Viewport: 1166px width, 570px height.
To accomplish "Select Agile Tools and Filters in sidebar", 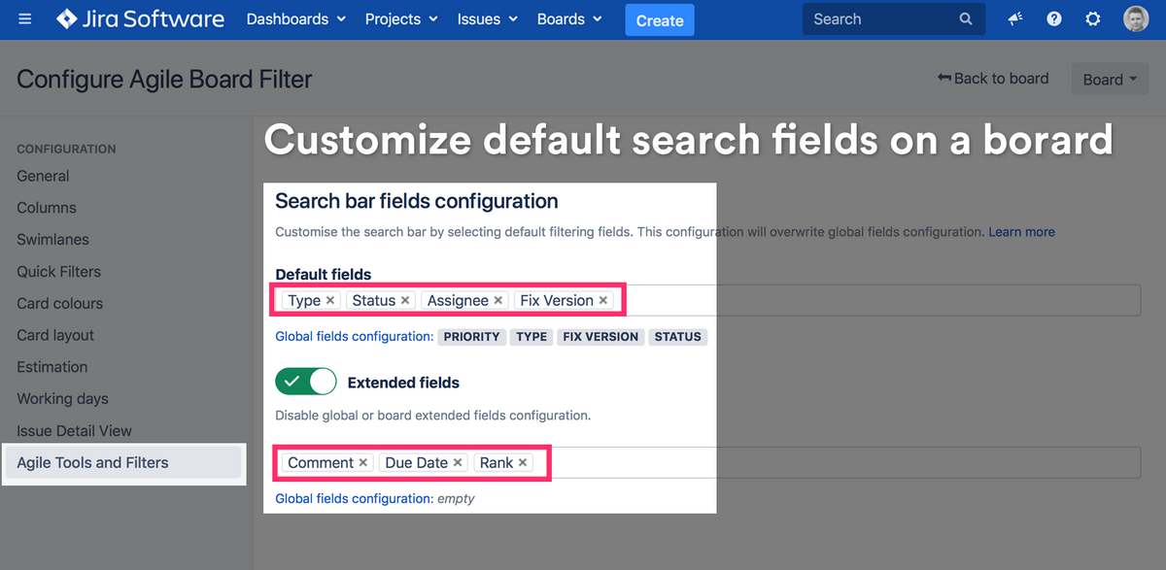I will 93,463.
